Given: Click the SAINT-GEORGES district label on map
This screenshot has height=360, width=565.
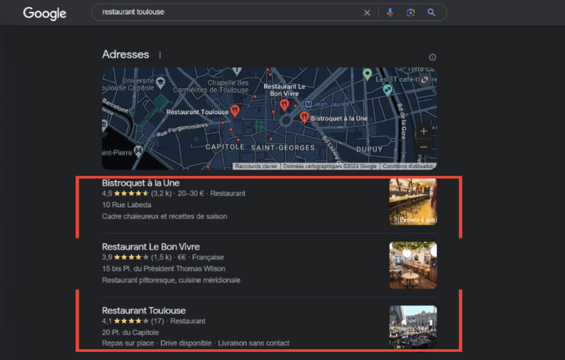Looking at the screenshot, I should coord(283,148).
